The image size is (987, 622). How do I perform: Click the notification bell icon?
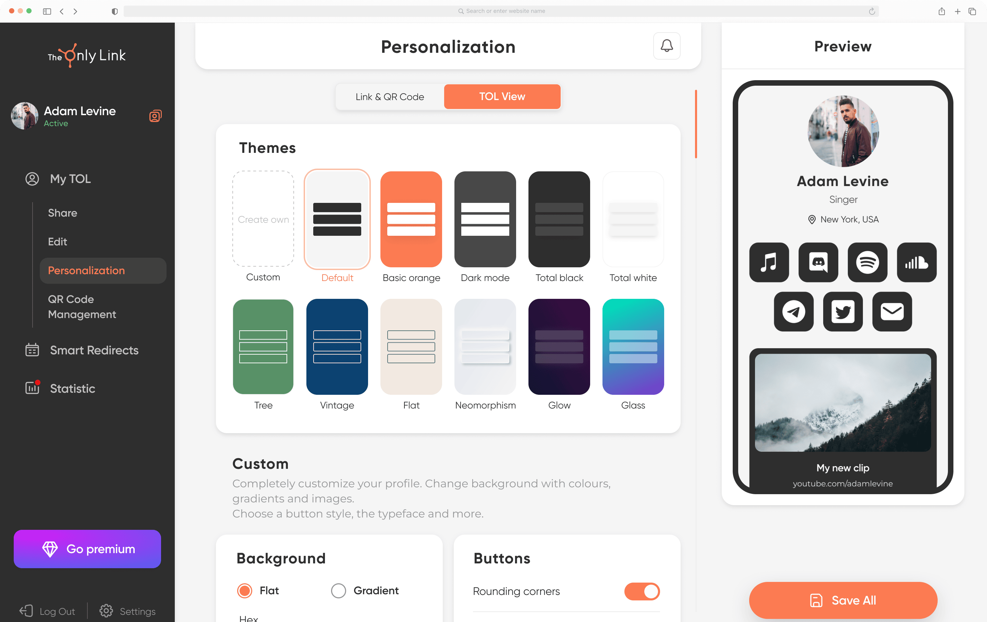point(667,46)
